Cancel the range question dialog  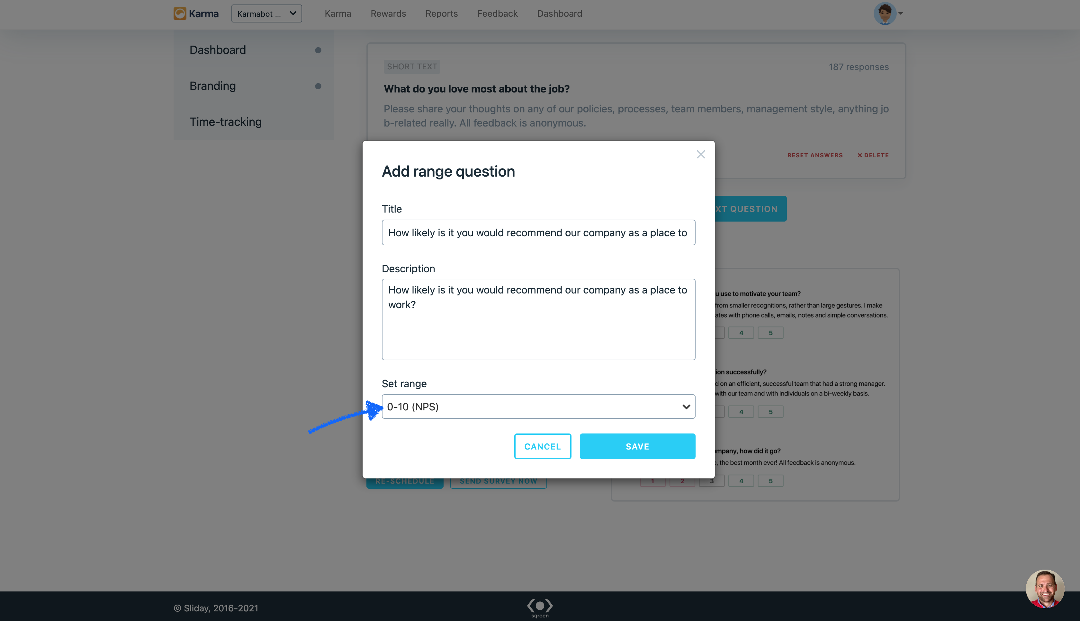click(x=542, y=446)
